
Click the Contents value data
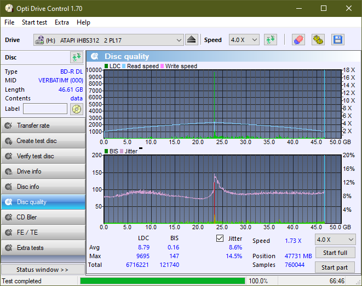click(x=77, y=98)
